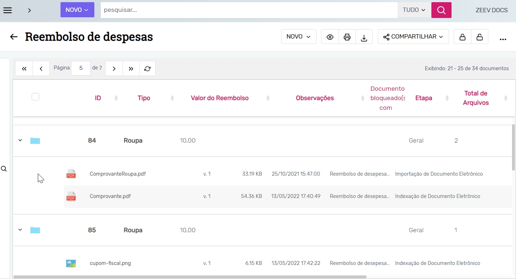
Task: Go to the last page
Action: click(x=131, y=68)
